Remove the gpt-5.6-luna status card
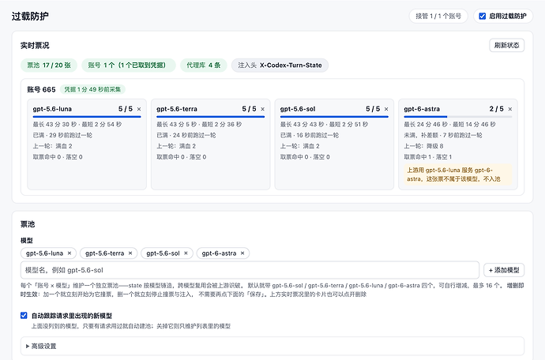Screen dimensions: 545x360 pos(139,109)
